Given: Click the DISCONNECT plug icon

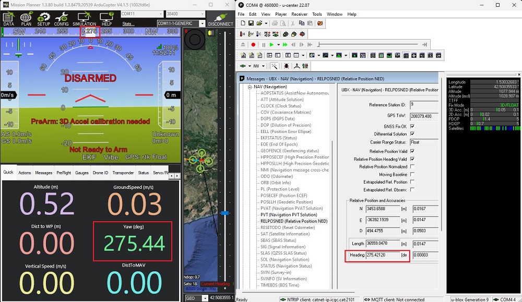Looking at the screenshot, I should click(220, 18).
